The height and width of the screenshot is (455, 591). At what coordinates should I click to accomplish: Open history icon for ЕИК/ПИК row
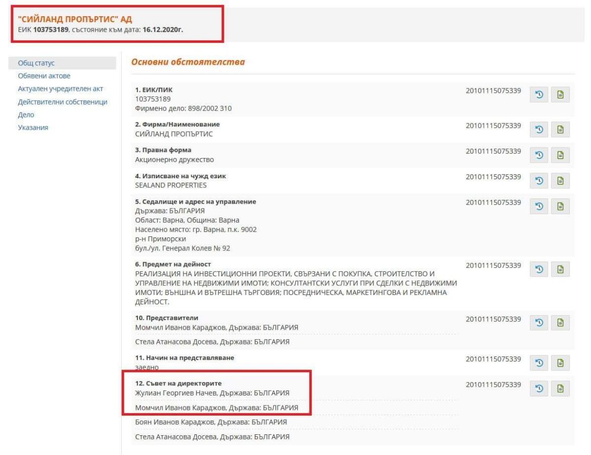[x=537, y=94]
